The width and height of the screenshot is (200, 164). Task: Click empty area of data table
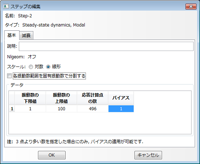pos(100,123)
